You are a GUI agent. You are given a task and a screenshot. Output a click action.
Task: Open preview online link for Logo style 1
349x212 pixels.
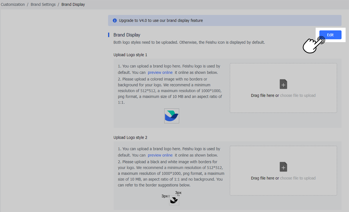point(160,72)
